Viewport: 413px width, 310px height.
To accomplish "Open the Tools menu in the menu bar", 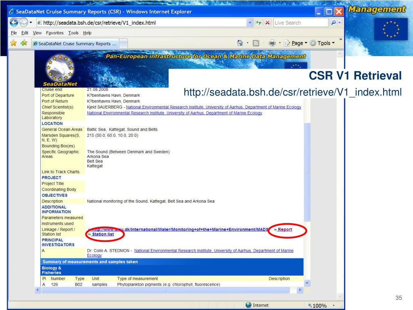I will [73, 33].
